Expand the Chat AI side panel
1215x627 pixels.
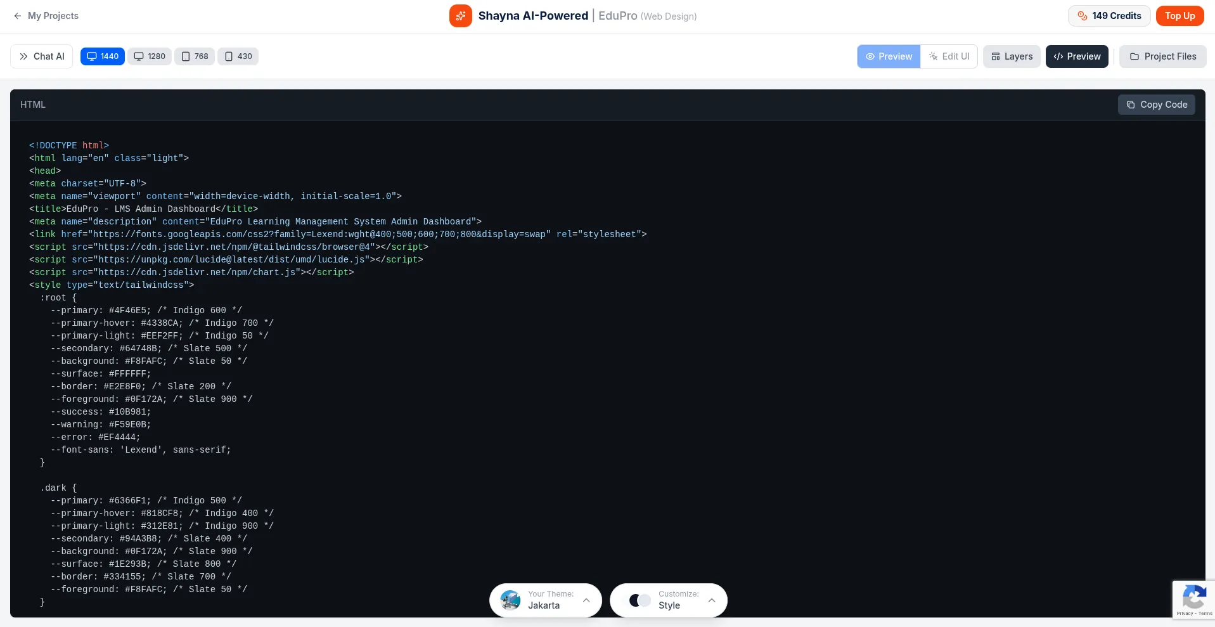click(42, 56)
